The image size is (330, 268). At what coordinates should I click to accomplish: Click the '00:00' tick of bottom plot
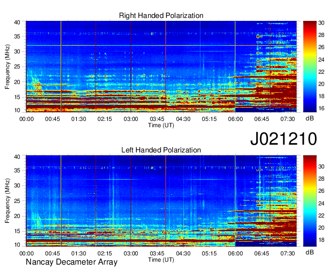coord(26,253)
